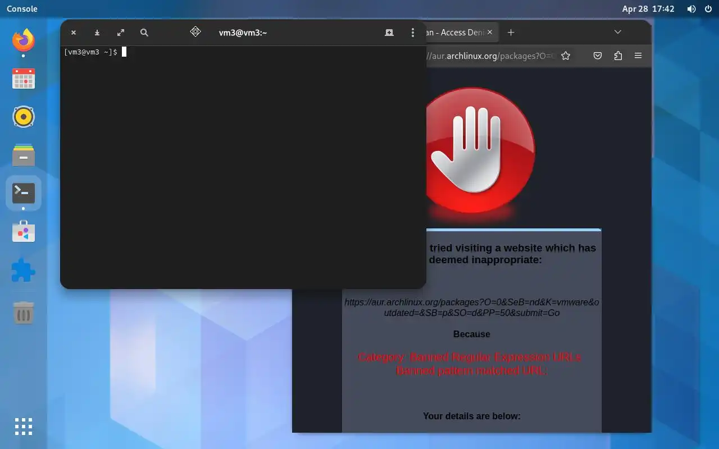Close the Access Denied Firefox tab
Screen dimensions: 719x449
tap(490, 33)
